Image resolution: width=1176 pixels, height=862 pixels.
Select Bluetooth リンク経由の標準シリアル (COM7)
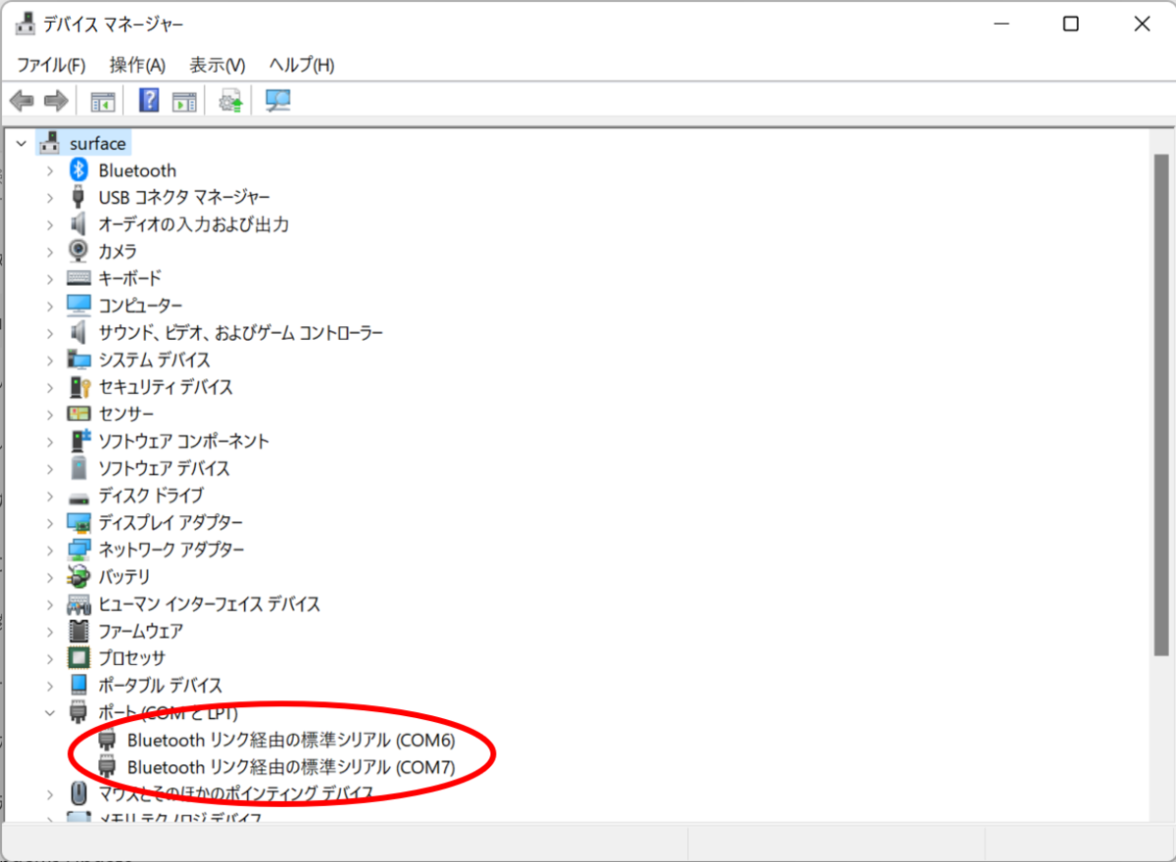(291, 767)
